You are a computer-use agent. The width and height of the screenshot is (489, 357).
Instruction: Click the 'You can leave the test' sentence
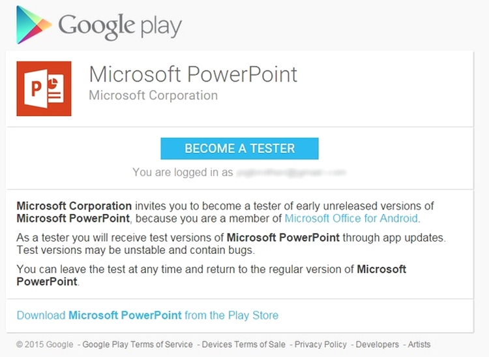(211, 275)
